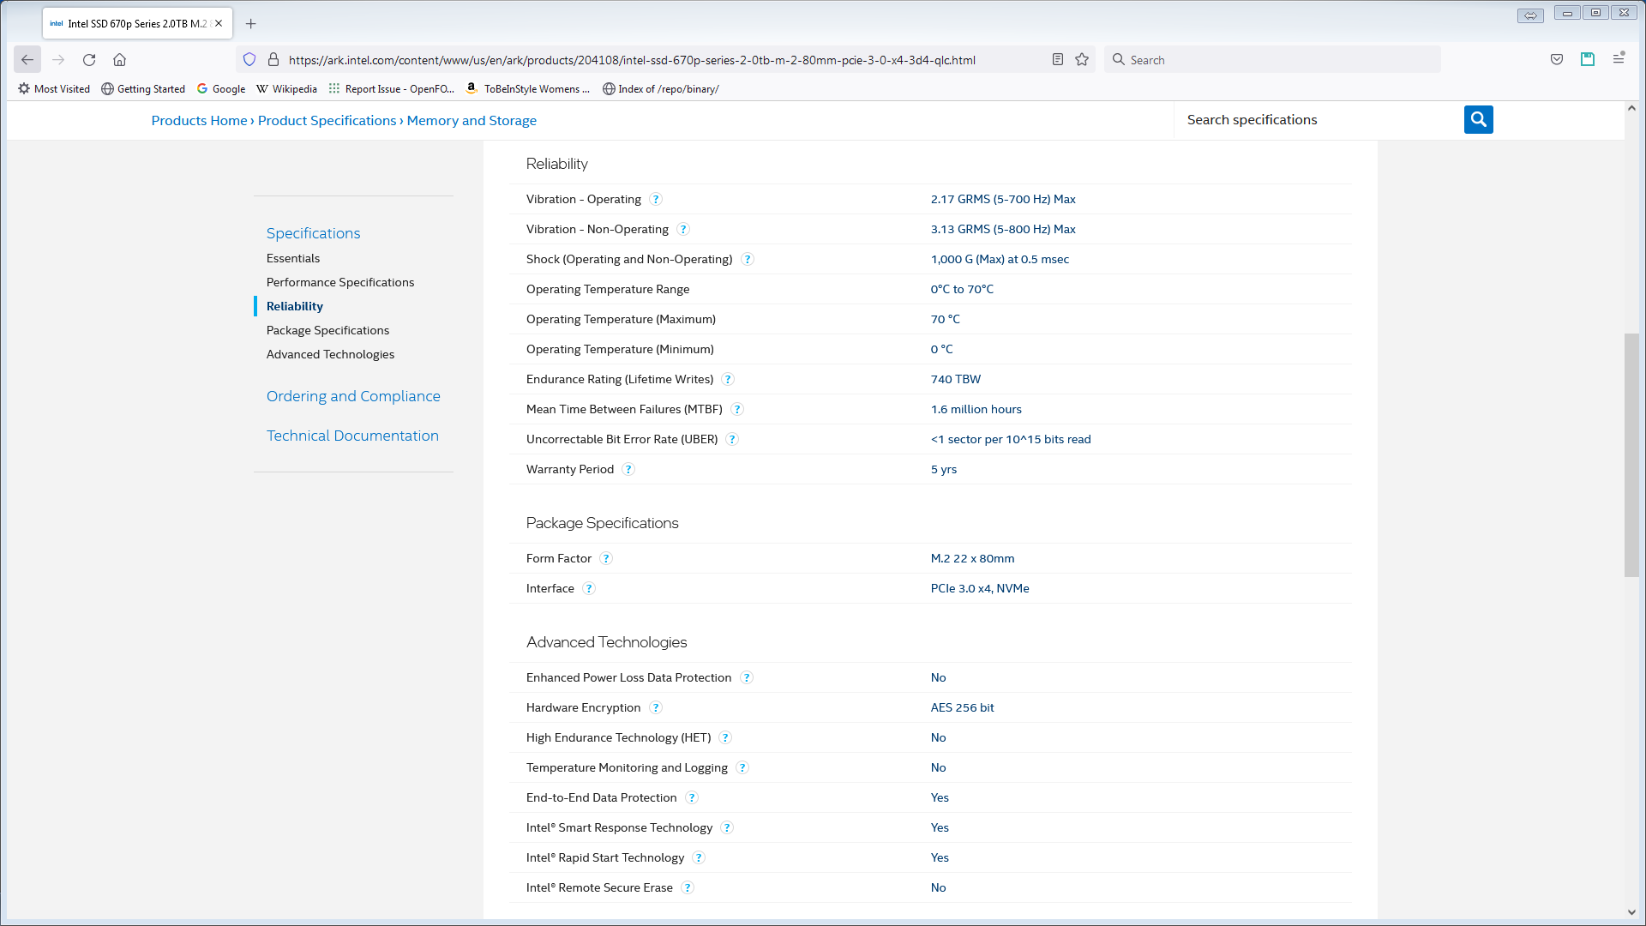
Task: Show help for Form Factor
Action: (x=606, y=559)
